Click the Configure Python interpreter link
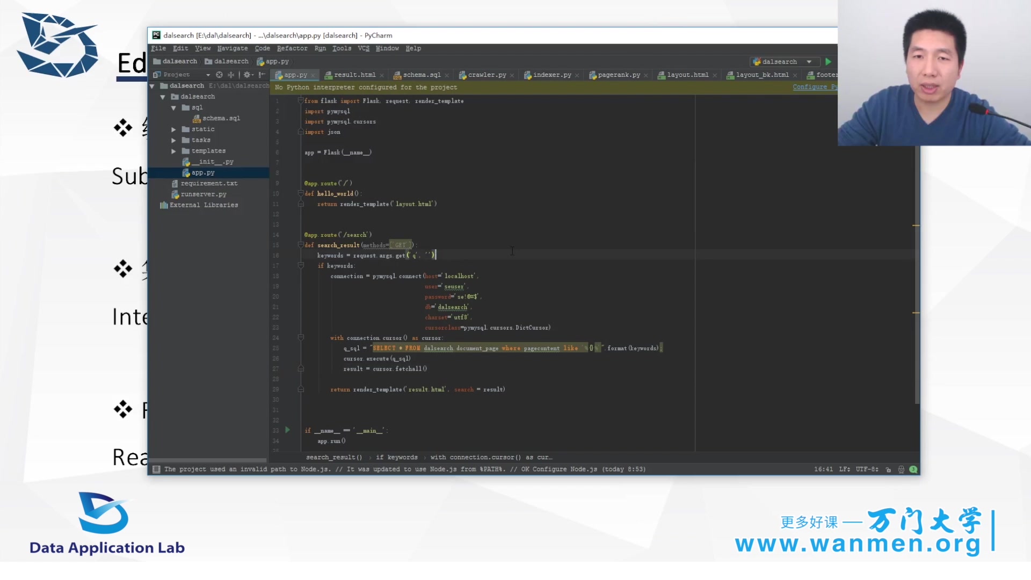Image resolution: width=1031 pixels, height=580 pixels. (x=814, y=87)
